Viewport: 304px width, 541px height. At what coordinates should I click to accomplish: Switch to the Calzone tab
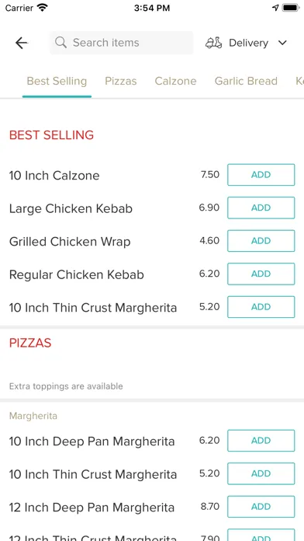[175, 81]
